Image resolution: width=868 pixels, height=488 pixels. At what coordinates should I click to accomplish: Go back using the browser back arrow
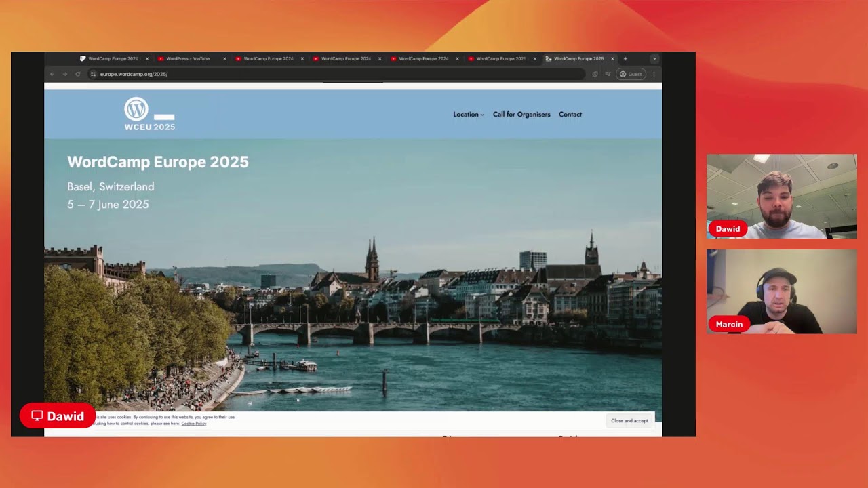[52, 74]
